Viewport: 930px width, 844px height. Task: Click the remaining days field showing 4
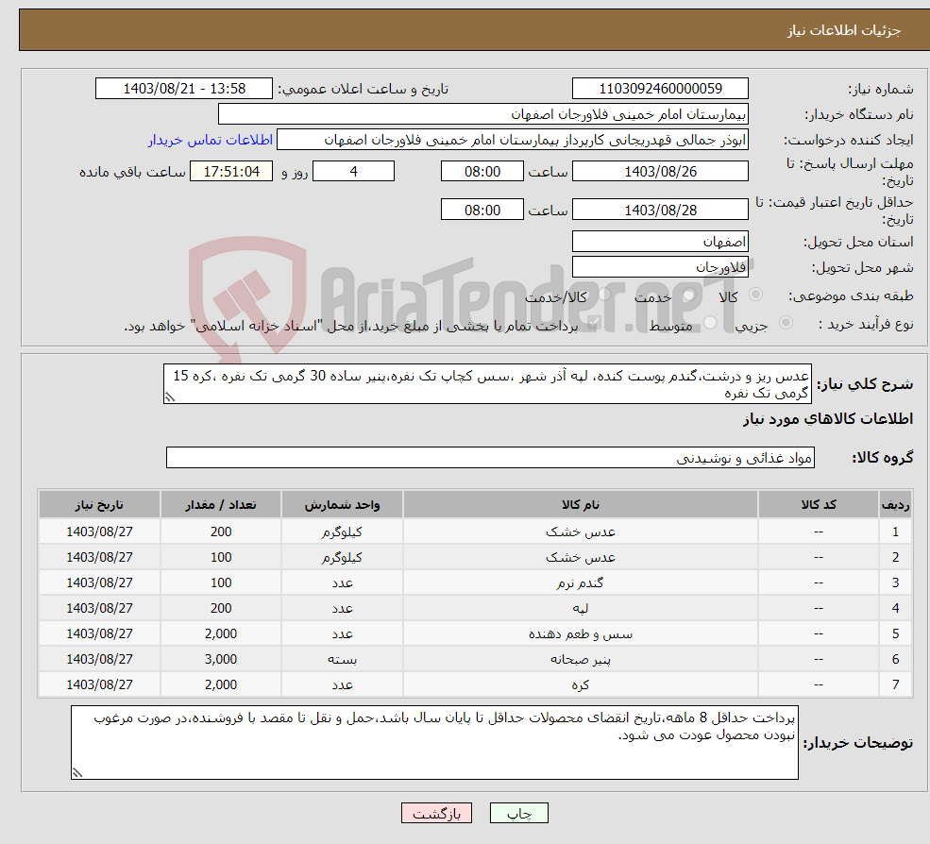(x=353, y=172)
